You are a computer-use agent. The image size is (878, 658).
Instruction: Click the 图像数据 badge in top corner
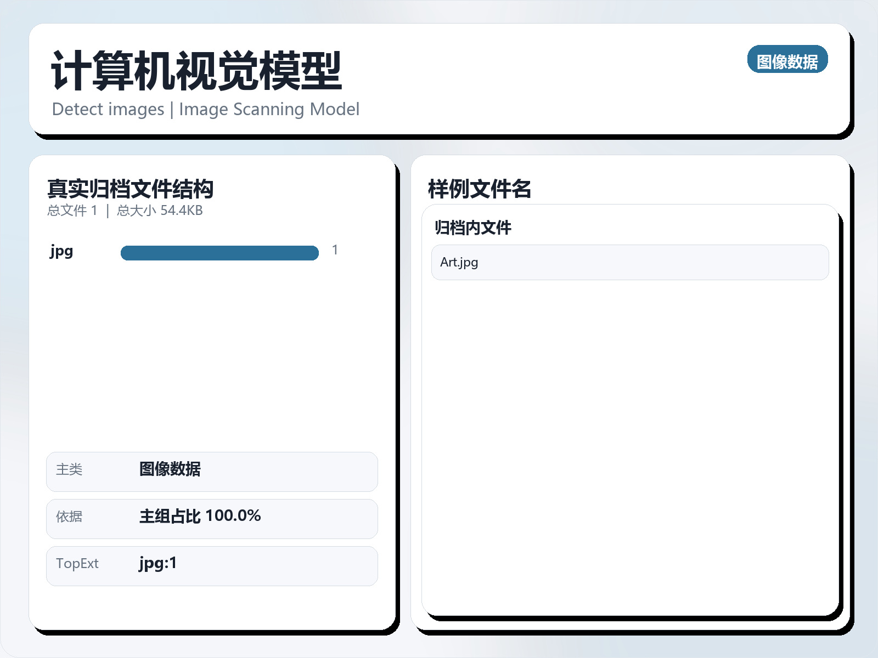tap(787, 60)
